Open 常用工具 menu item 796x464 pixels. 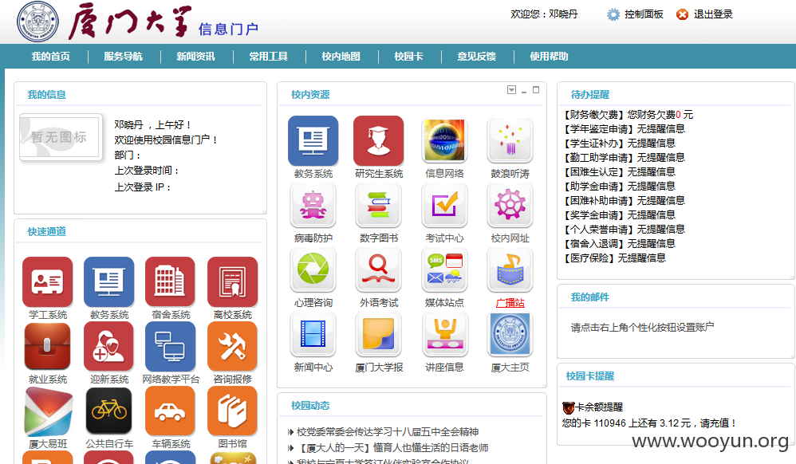point(269,57)
